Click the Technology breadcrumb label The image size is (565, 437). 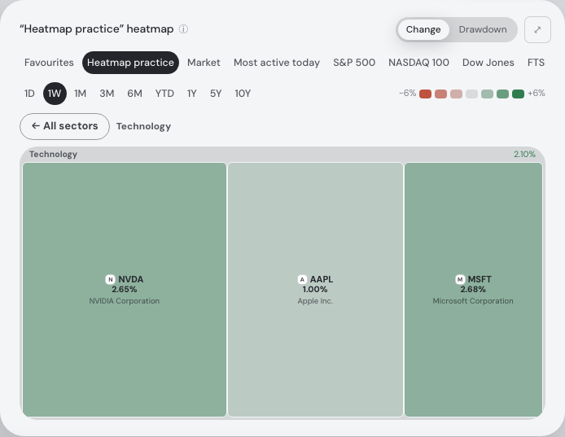coord(143,126)
